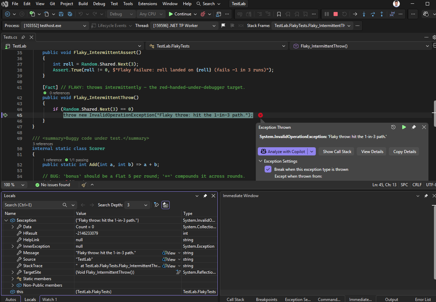Click the editor vertical scrollbar thumb
436x302 pixels.
coord(434,113)
